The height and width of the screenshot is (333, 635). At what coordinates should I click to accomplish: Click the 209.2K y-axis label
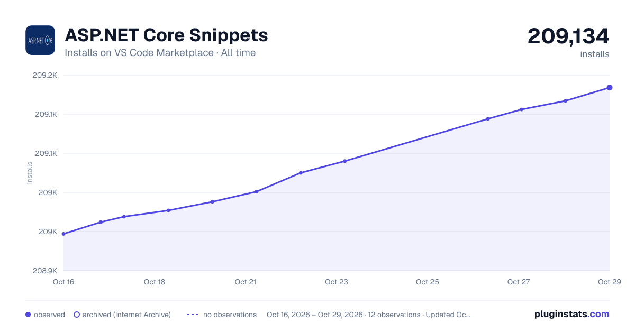tap(45, 75)
